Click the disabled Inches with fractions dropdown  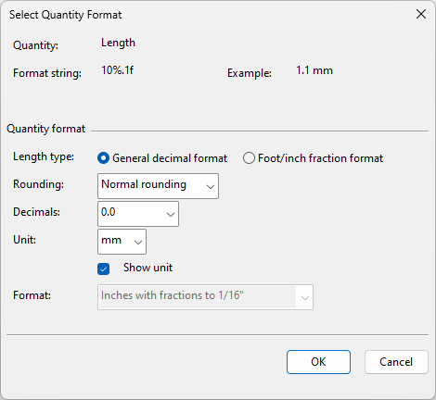click(205, 297)
